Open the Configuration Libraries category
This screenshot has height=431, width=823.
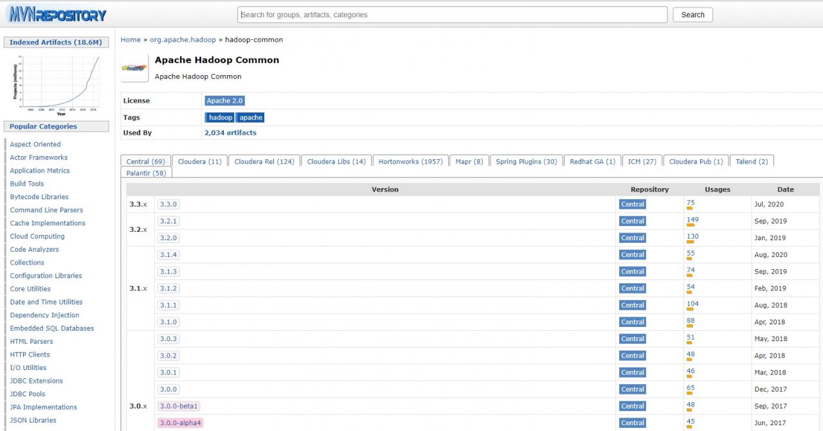pos(46,276)
